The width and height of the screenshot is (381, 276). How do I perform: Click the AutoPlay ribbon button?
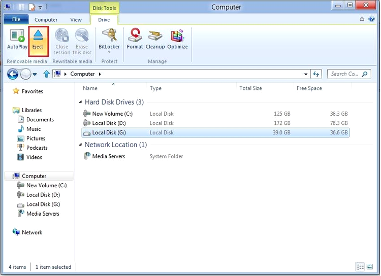click(x=17, y=39)
